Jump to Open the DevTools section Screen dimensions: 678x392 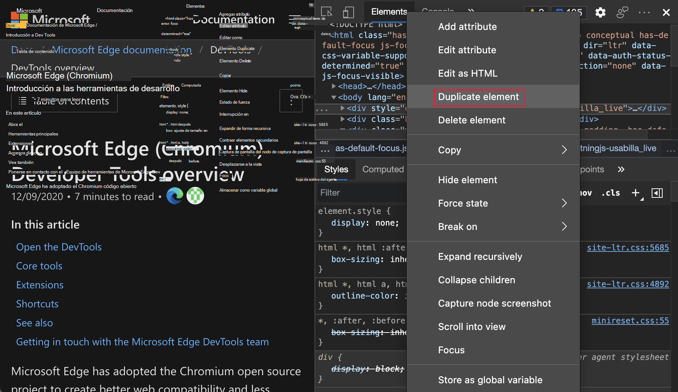(x=59, y=247)
